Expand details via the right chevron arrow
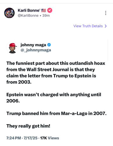Image resolution: width=113 pixels, height=146 pixels. [106, 26]
